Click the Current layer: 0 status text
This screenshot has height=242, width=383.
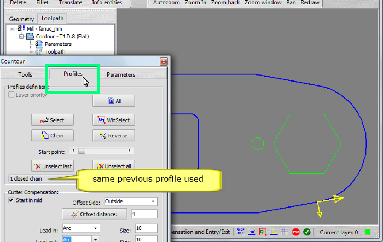(x=339, y=232)
